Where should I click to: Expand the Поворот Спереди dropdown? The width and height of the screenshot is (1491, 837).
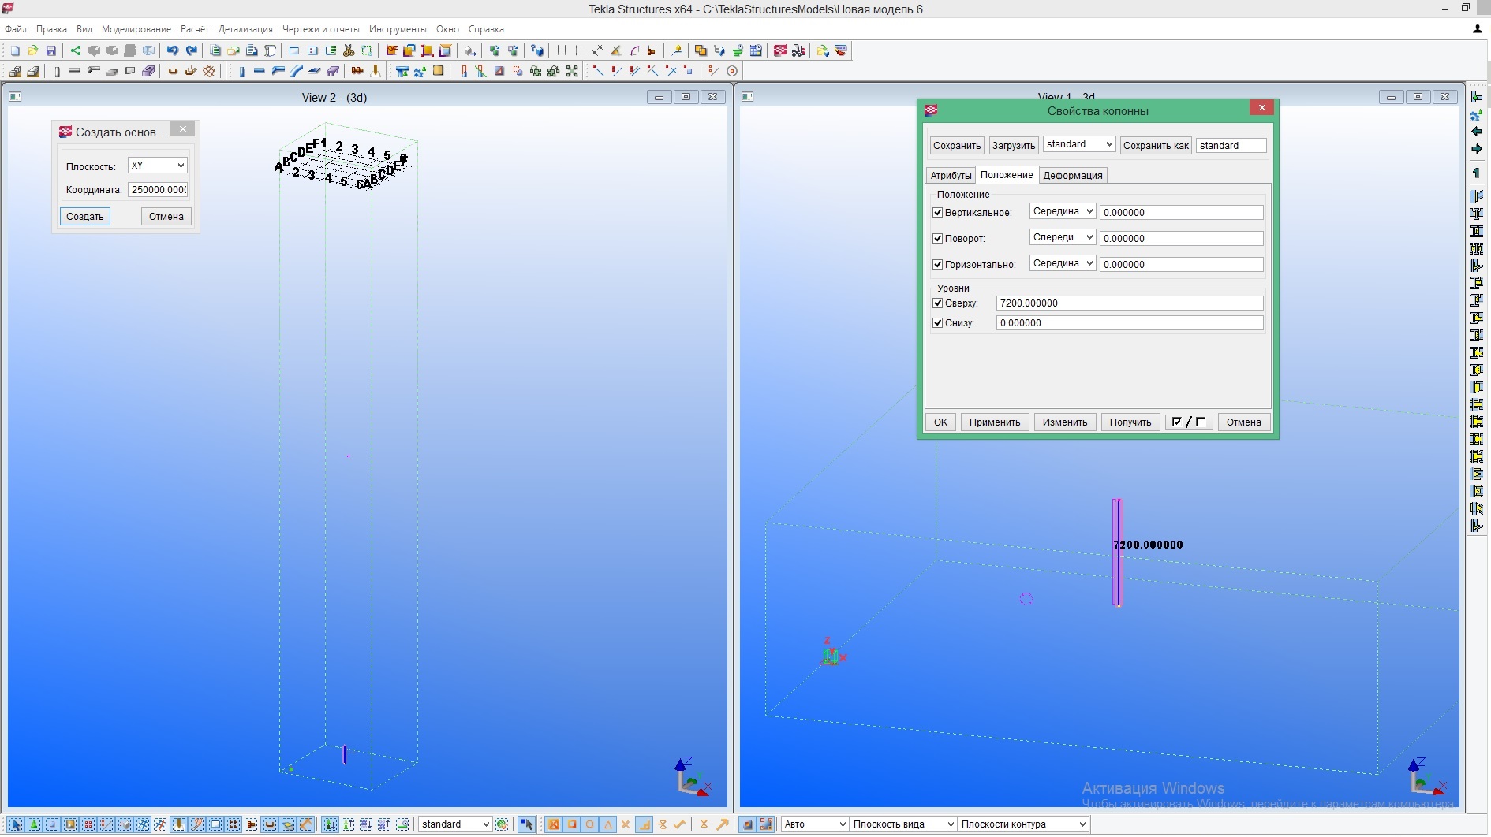pyautogui.click(x=1062, y=237)
